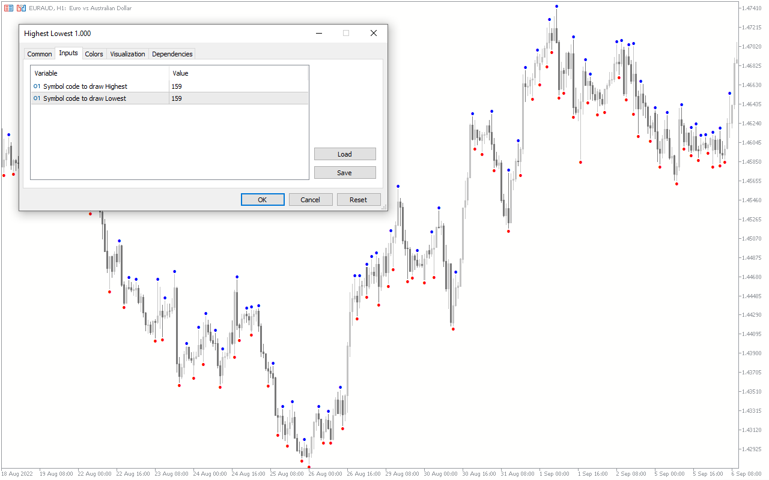The width and height of the screenshot is (769, 480).
Task: Load input parameters with the Load button
Action: [x=345, y=154]
